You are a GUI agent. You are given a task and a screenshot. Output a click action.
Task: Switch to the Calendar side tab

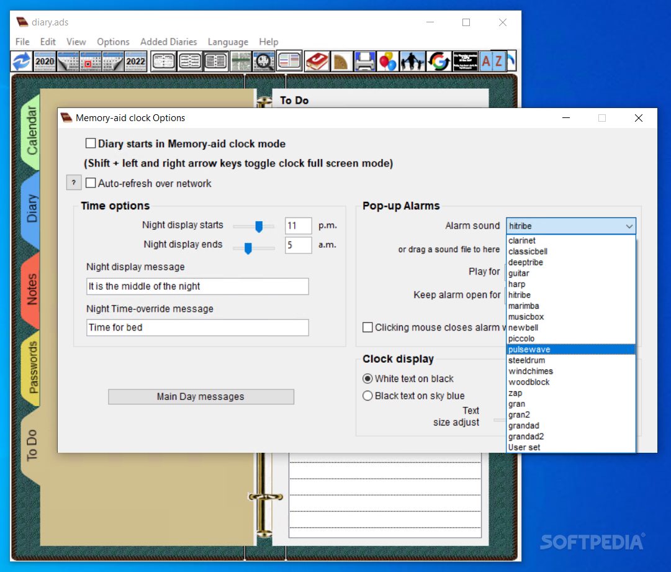[x=31, y=130]
